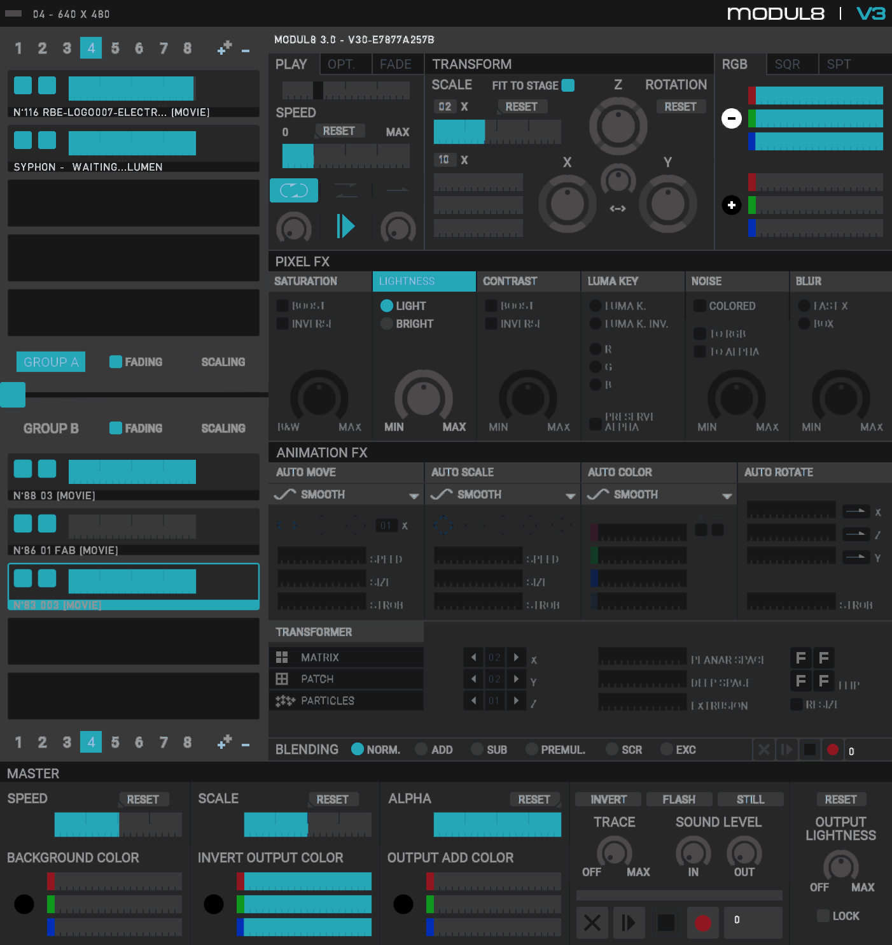
Task: Click the SCALE RESET button in Transform
Action: 522,106
